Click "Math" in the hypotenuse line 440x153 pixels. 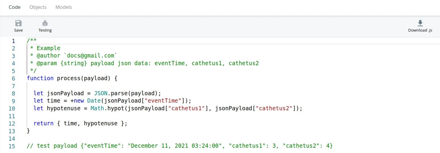pos(97,108)
